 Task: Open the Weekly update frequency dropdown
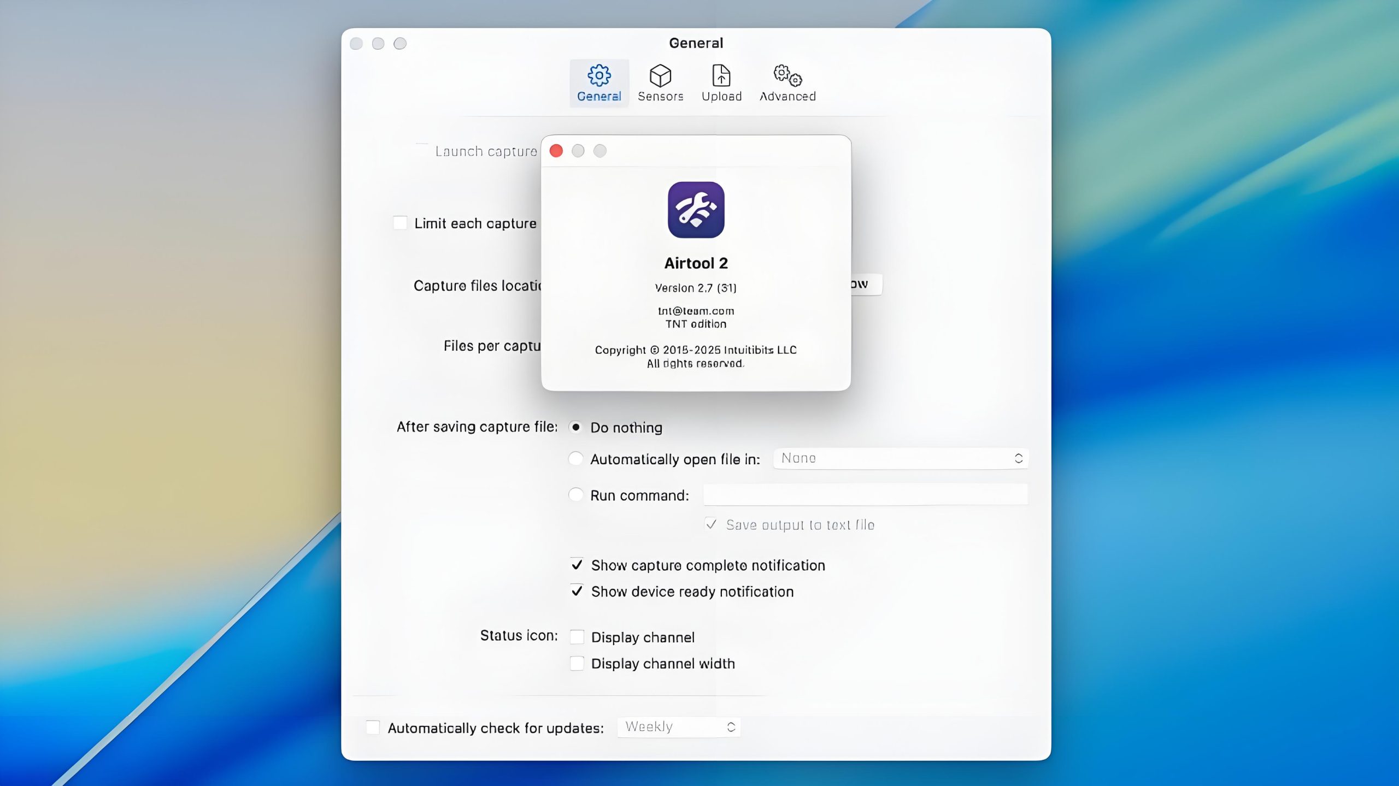pyautogui.click(x=679, y=727)
